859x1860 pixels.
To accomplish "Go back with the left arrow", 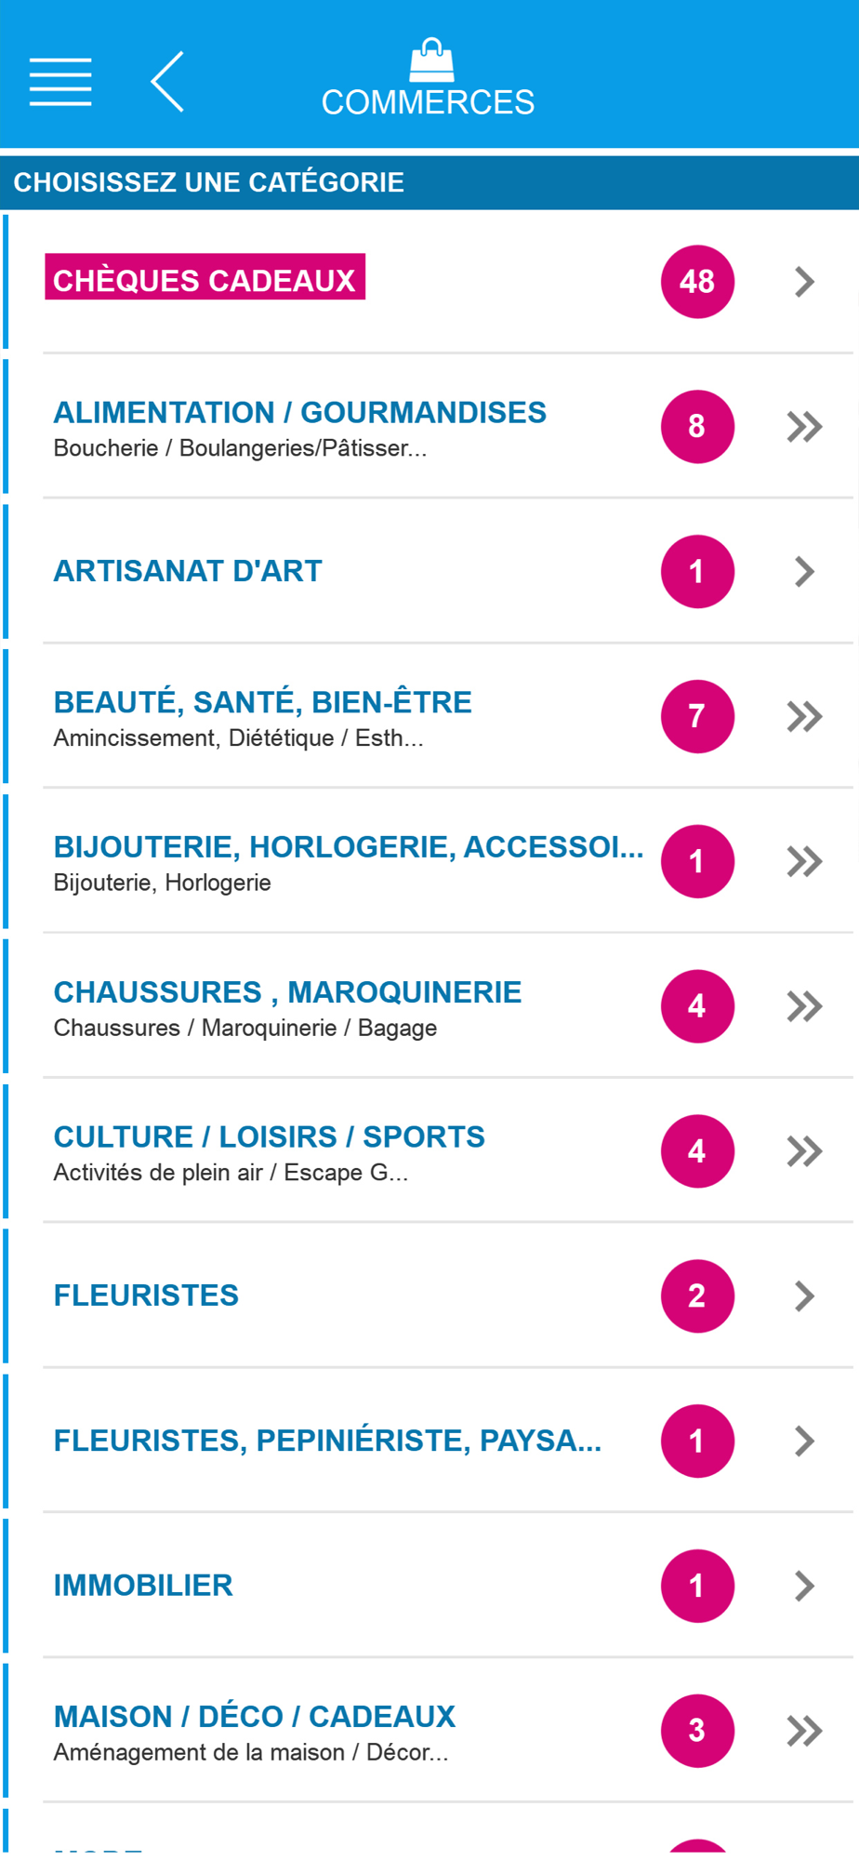I will coord(167,82).
